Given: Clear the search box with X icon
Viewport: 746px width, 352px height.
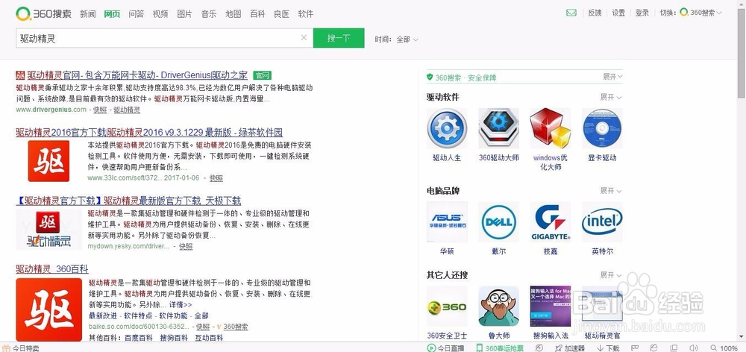Looking at the screenshot, I should pyautogui.click(x=304, y=37).
